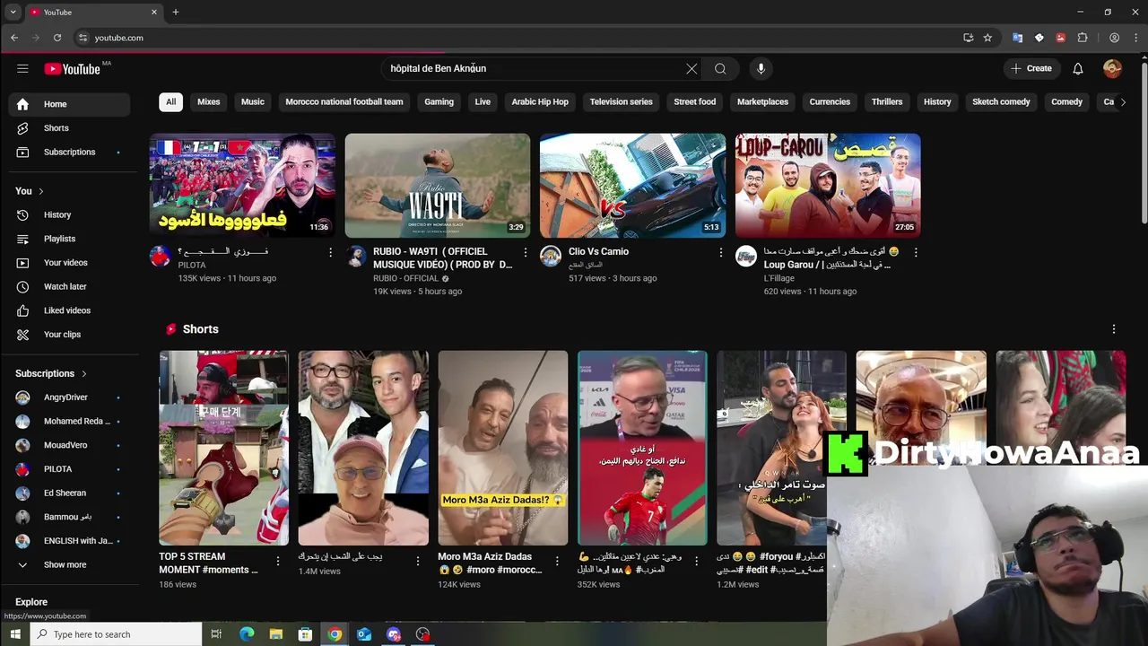Open Shorts section more options
The image size is (1148, 646).
[x=1114, y=329]
